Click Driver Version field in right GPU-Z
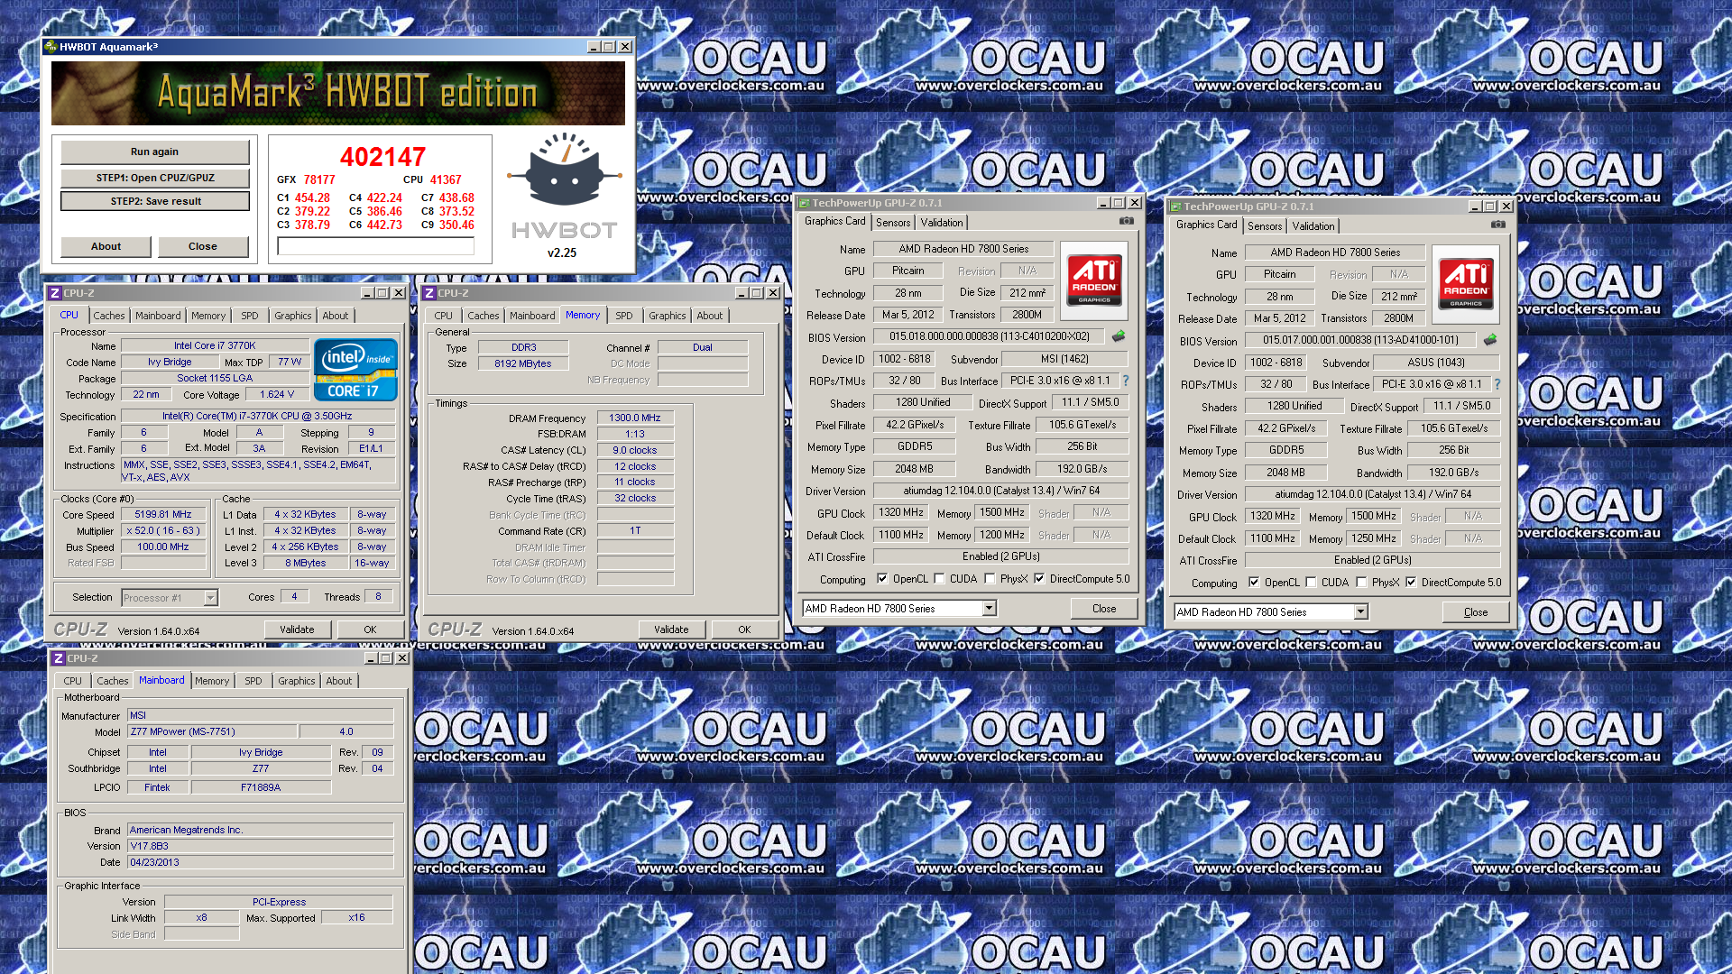 (x=1373, y=494)
